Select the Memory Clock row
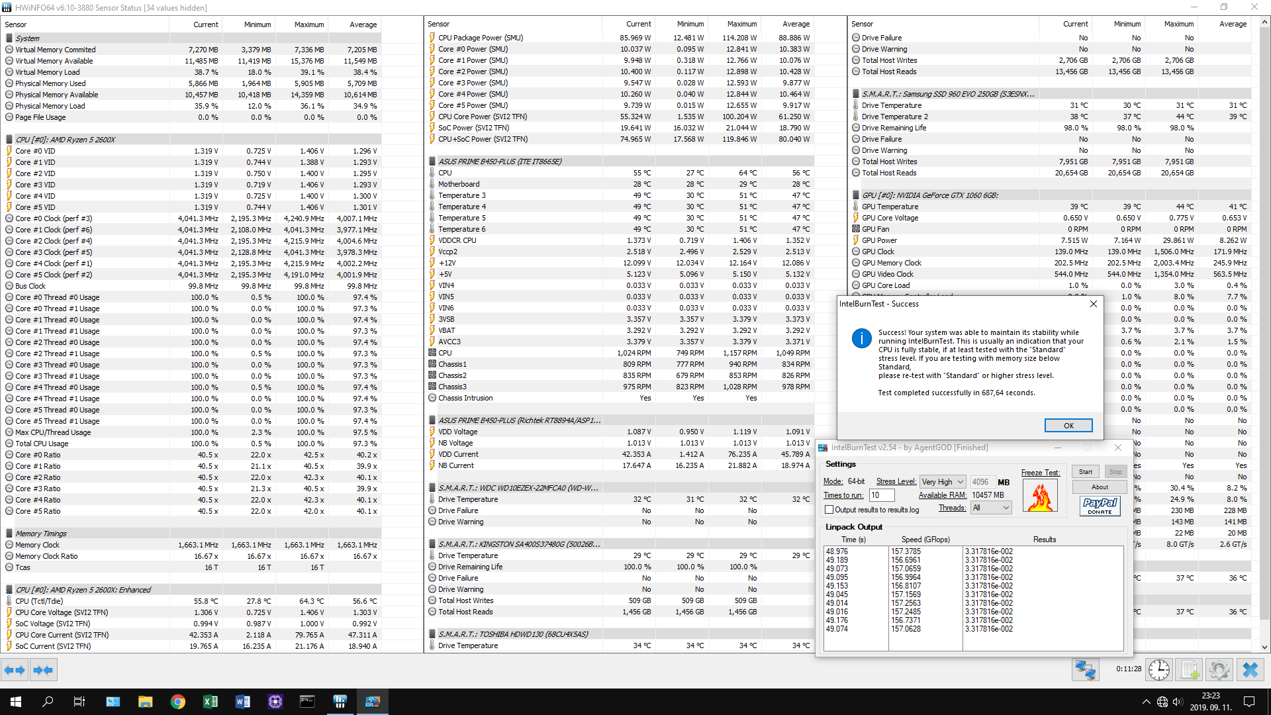 192,545
